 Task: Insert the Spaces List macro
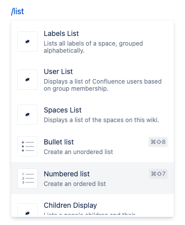pyautogui.click(x=92, y=115)
